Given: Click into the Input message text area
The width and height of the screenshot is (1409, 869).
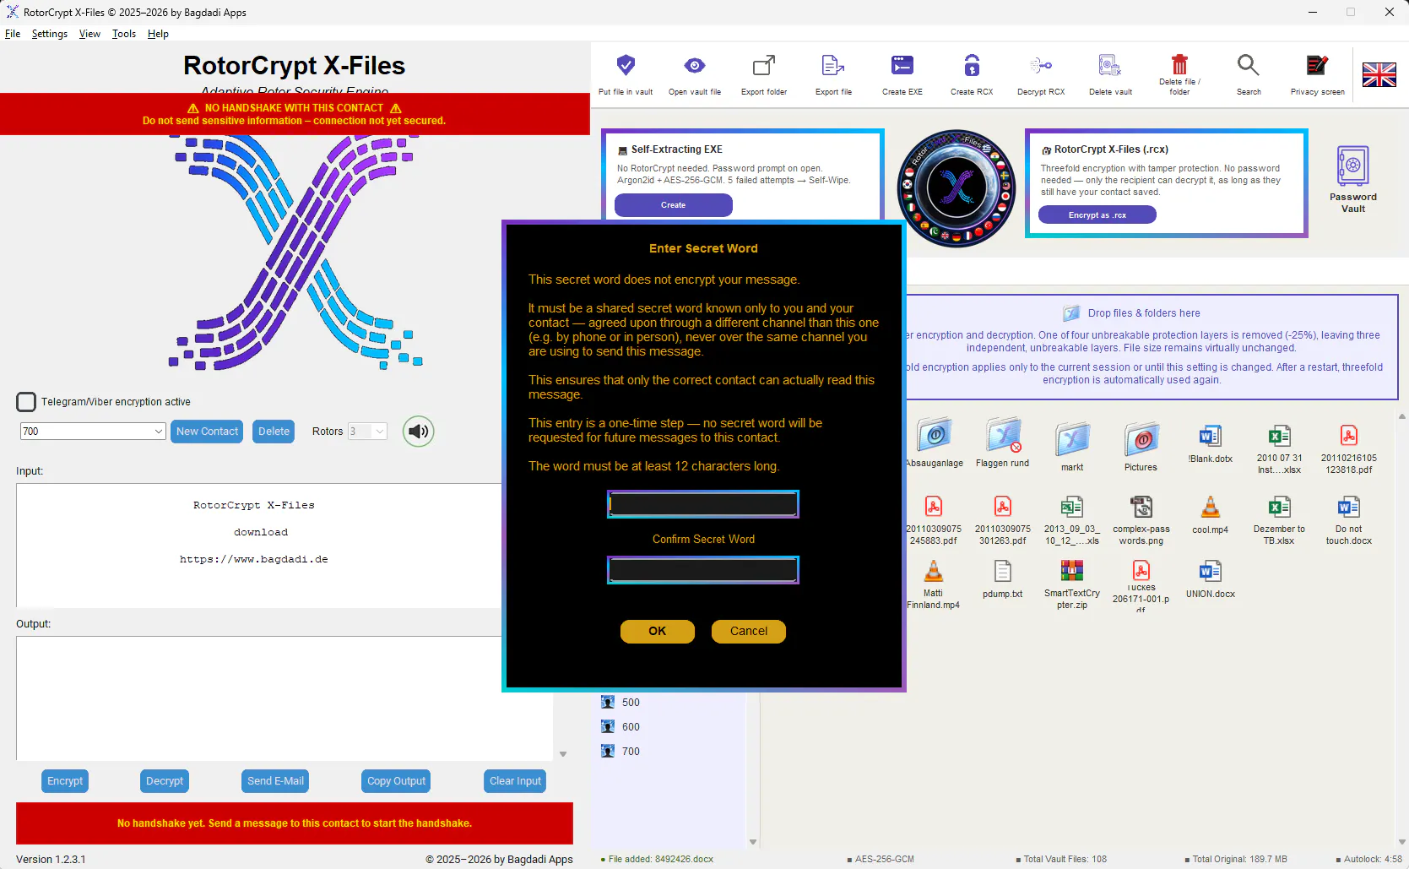Looking at the screenshot, I should [258, 546].
